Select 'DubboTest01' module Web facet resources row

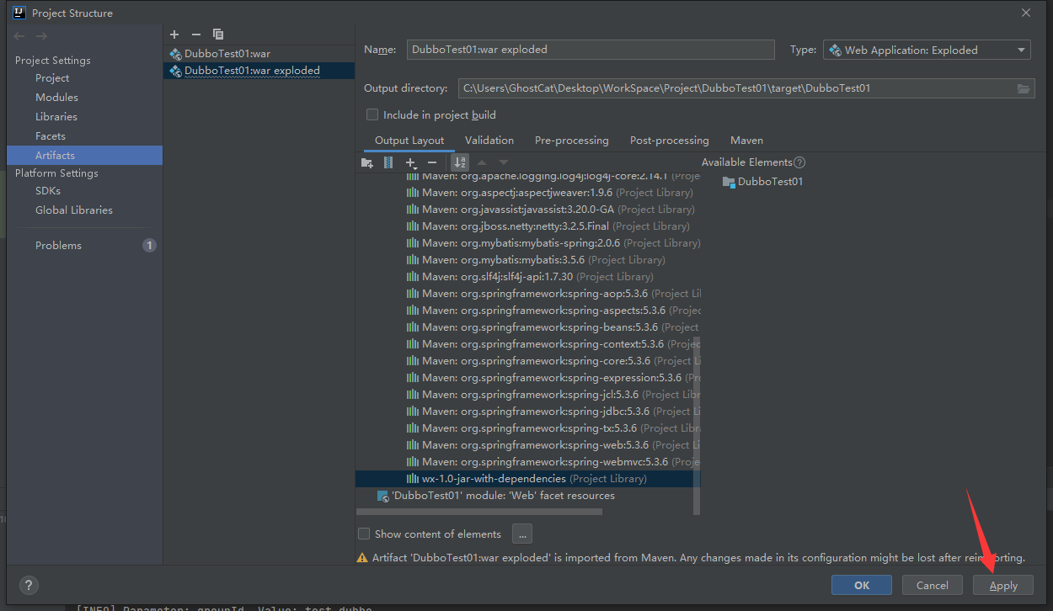click(x=527, y=496)
